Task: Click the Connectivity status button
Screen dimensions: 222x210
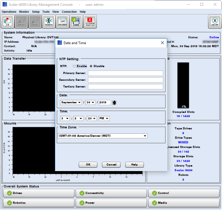Action: pos(111,193)
